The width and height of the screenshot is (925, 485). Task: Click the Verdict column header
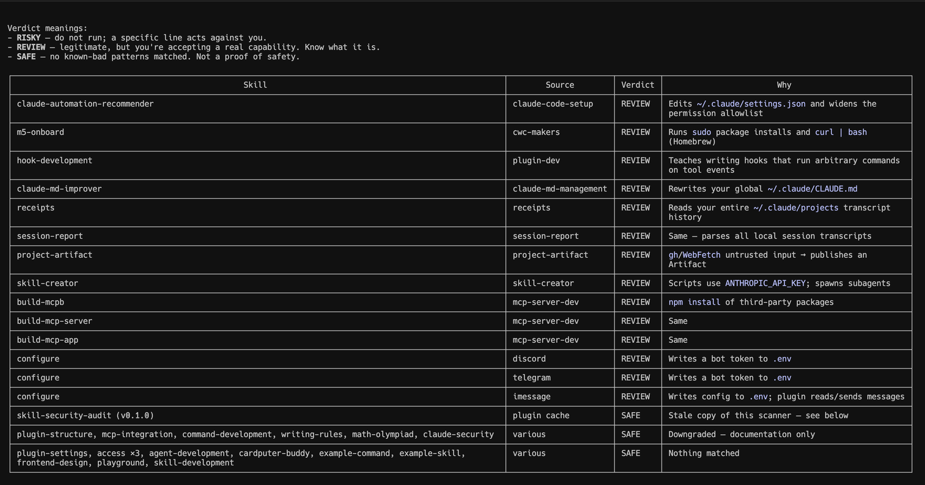pos(638,85)
